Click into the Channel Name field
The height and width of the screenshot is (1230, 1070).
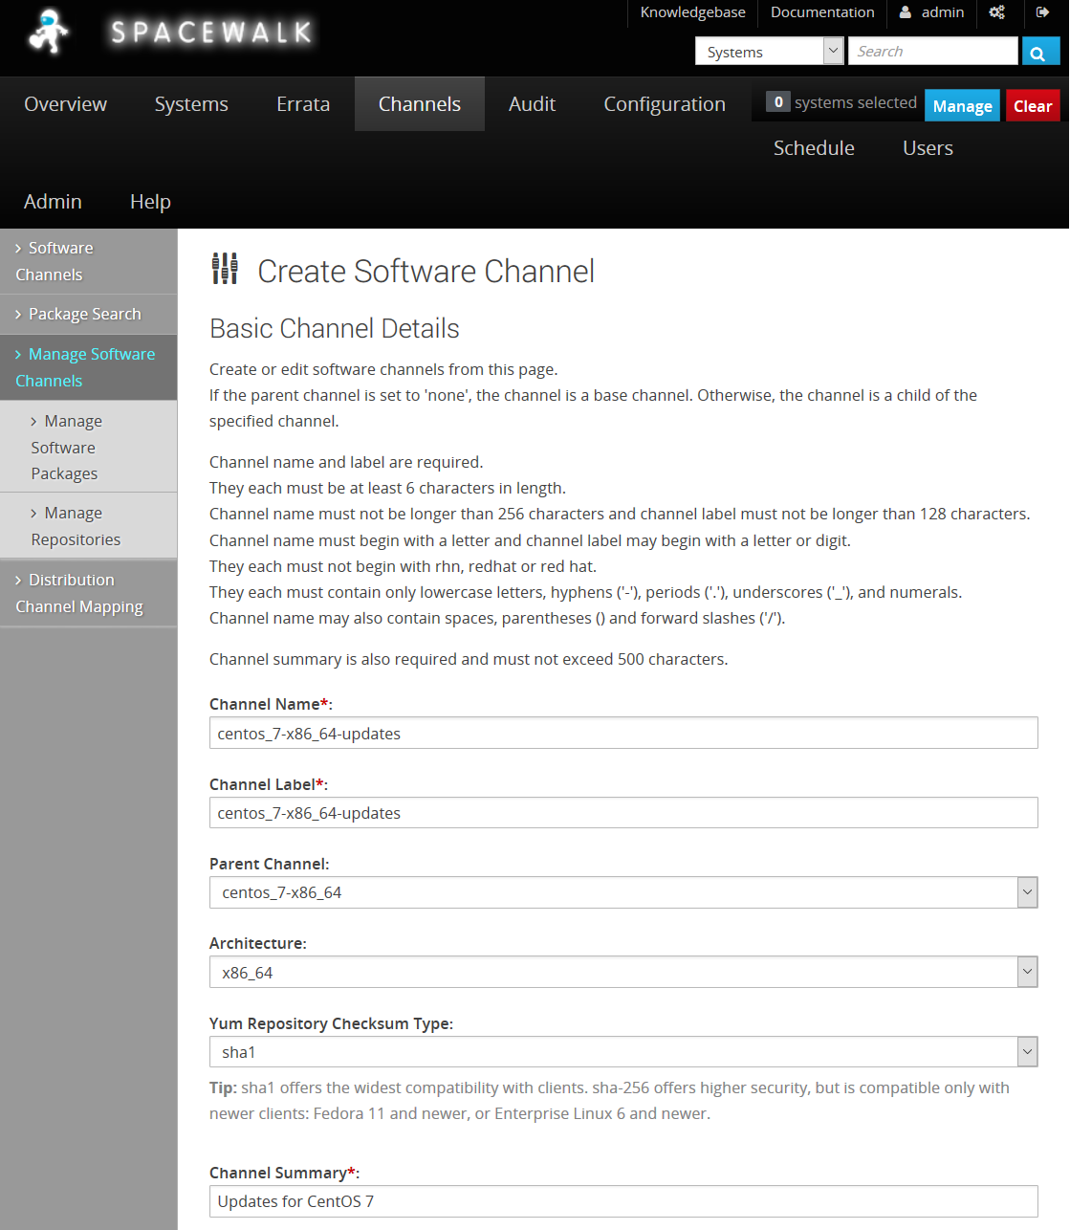coord(622,734)
